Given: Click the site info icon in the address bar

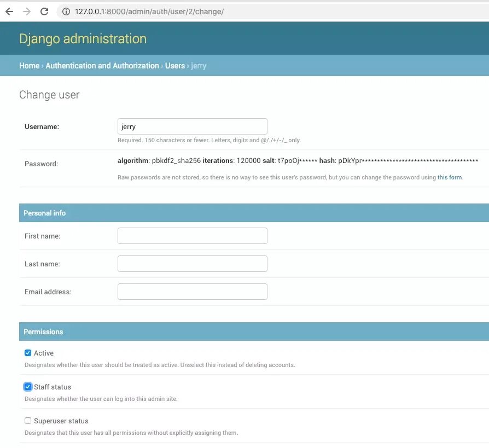Looking at the screenshot, I should (66, 11).
